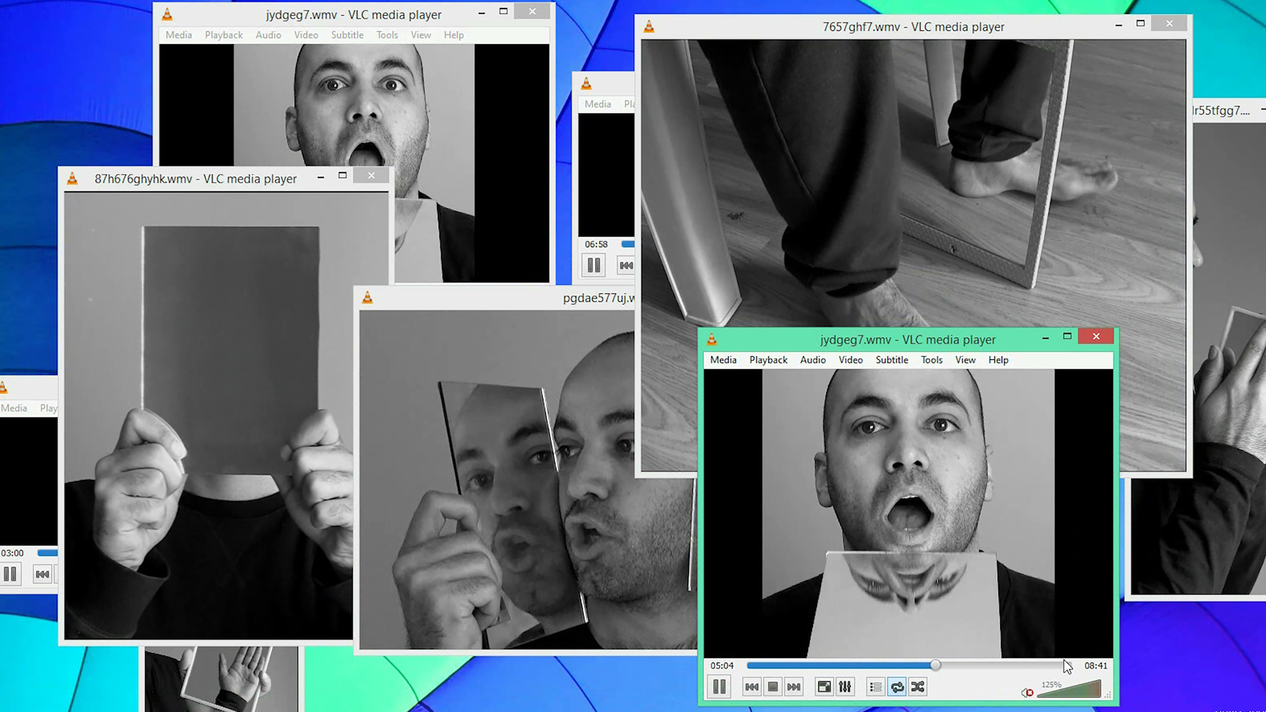The width and height of the screenshot is (1266, 712).
Task: Expand the Audio menu in the active player
Action: click(813, 360)
